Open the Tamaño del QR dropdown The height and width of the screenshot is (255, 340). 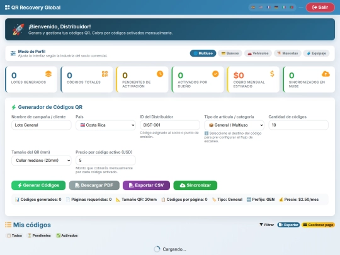(41, 161)
